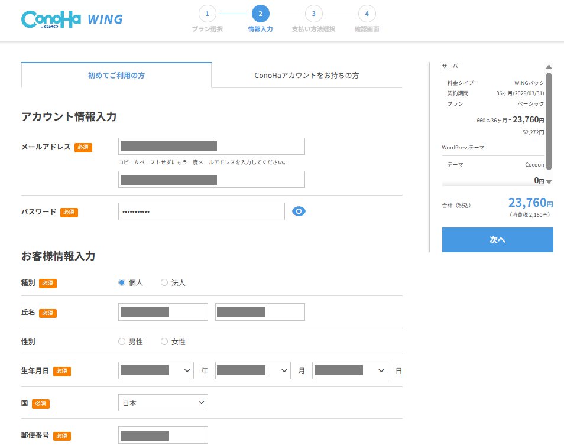Viewport: 564px width, 446px height.
Task: Click the 次へ button
Action: [497, 240]
